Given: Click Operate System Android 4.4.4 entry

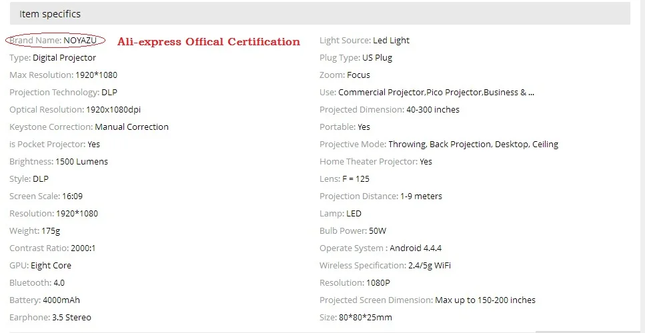Looking at the screenshot, I should (380, 248).
